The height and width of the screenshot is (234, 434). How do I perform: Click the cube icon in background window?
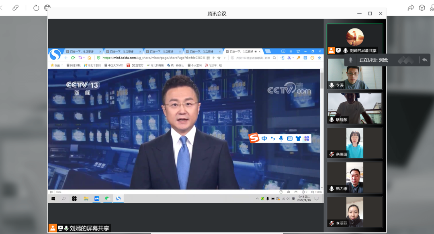click(422, 8)
